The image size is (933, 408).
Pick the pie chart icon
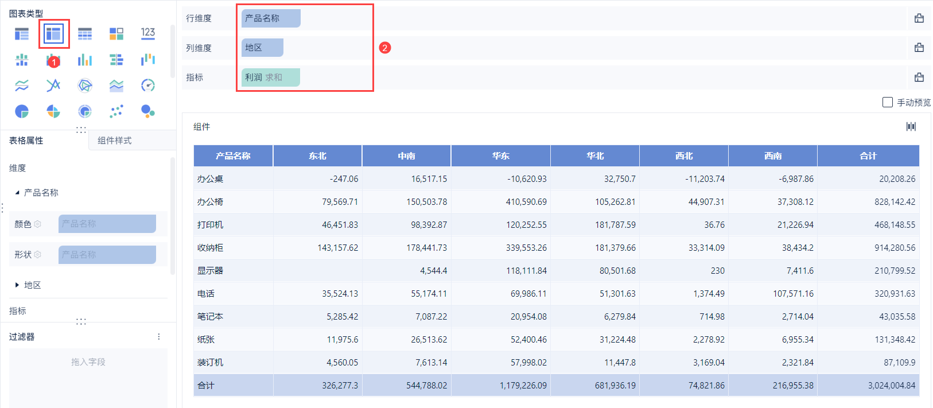[22, 111]
